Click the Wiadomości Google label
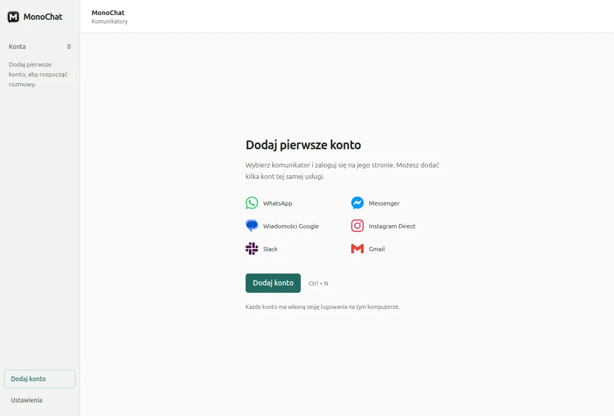This screenshot has width=614, height=416. click(291, 226)
